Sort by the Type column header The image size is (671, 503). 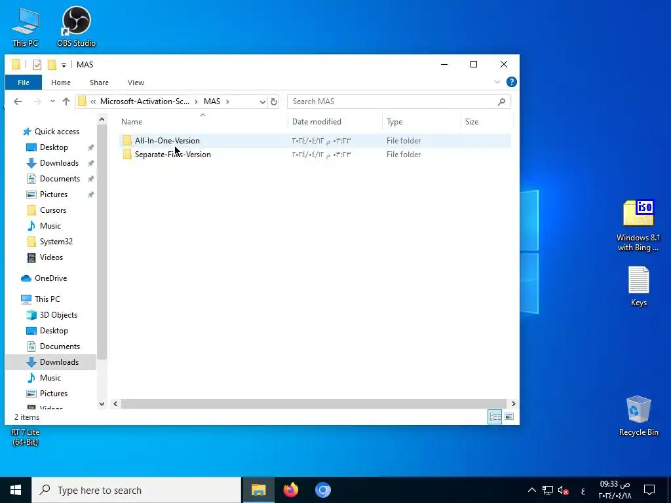[x=421, y=121]
